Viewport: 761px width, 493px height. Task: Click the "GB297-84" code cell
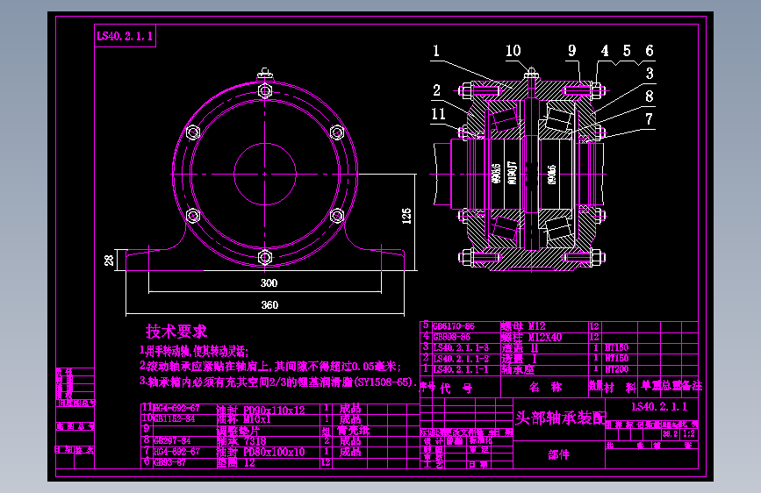click(172, 440)
